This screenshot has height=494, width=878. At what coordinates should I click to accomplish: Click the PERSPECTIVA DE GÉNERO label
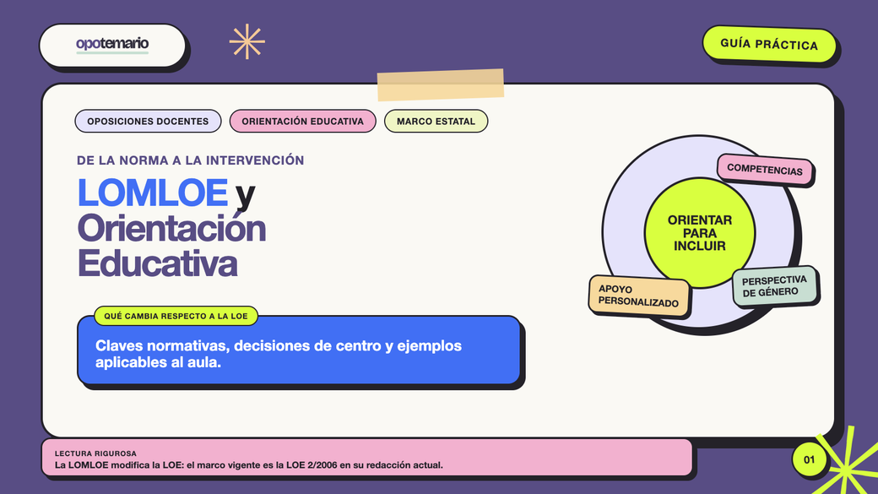[775, 285]
